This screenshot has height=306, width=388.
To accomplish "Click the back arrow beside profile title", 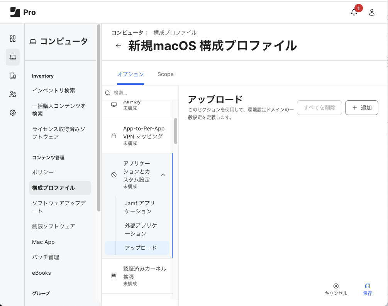I will [119, 46].
